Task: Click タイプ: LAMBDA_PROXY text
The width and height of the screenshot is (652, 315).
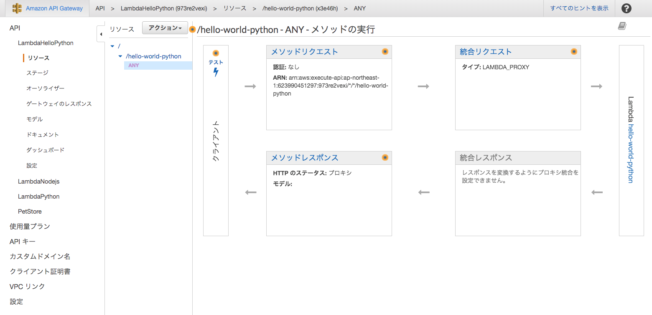Action: pyautogui.click(x=495, y=67)
